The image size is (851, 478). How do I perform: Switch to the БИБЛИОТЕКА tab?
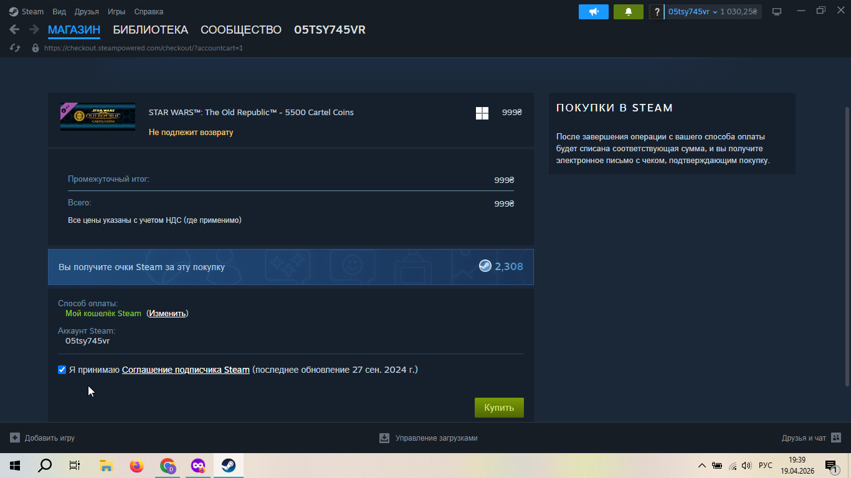point(150,30)
